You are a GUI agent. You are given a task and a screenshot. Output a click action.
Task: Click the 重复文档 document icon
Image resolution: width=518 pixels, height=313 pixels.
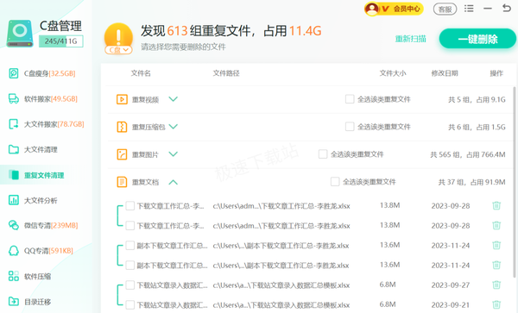[x=122, y=182]
